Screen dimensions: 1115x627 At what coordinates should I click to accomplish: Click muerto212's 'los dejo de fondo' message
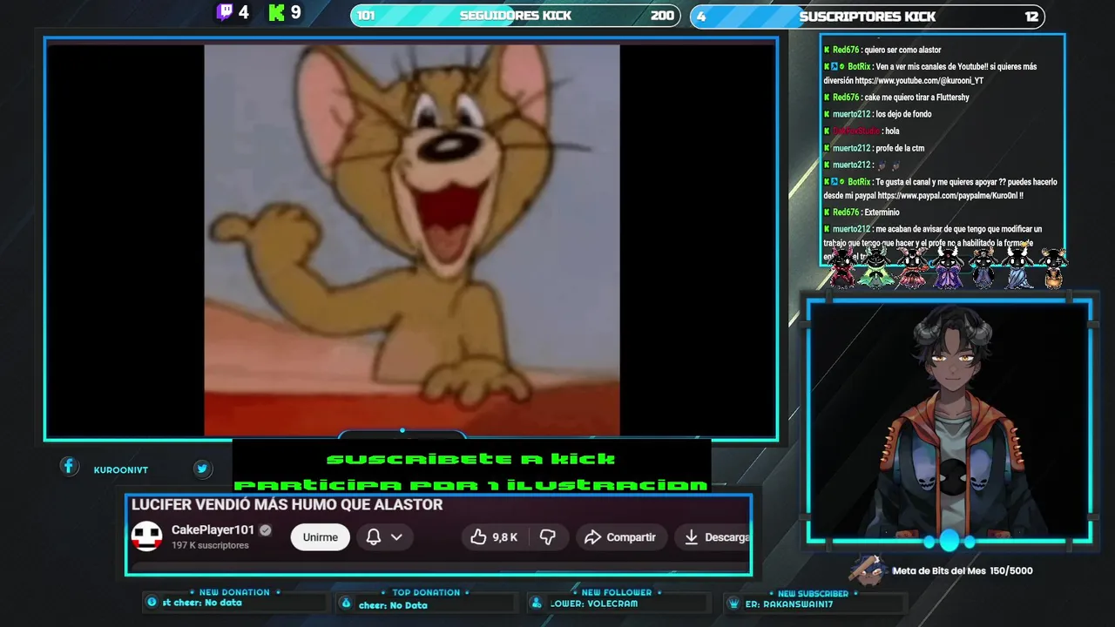pyautogui.click(x=877, y=114)
